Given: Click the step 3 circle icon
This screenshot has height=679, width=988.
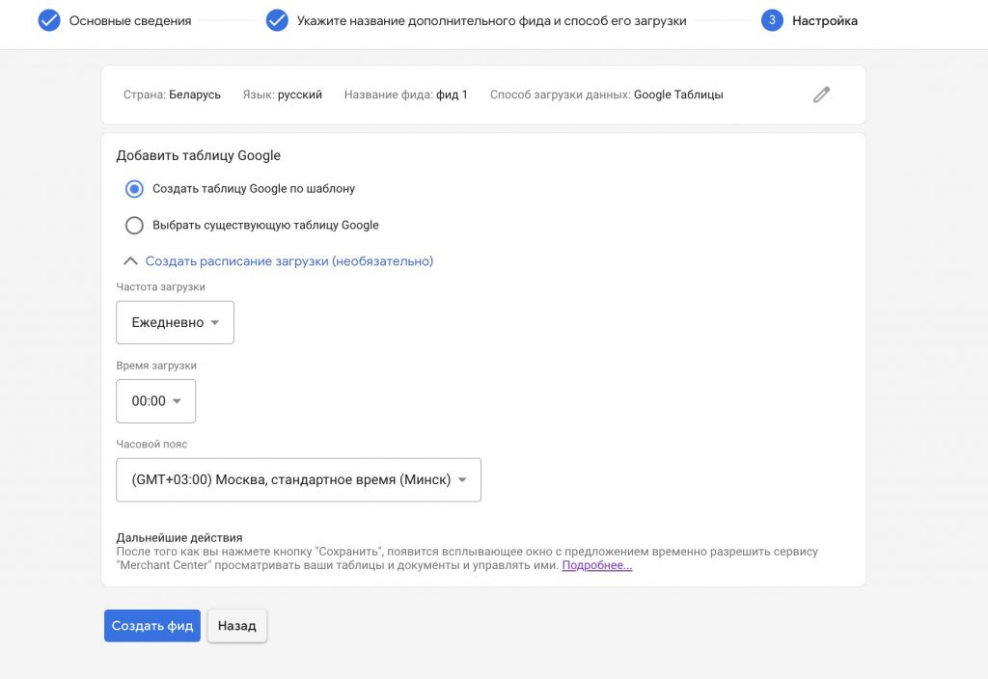Looking at the screenshot, I should coord(772,20).
